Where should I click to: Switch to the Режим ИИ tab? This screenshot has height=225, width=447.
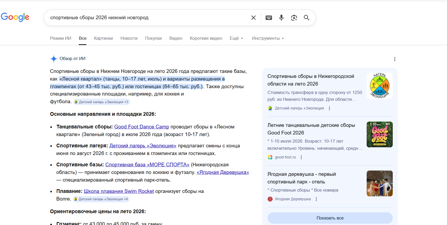click(61, 38)
